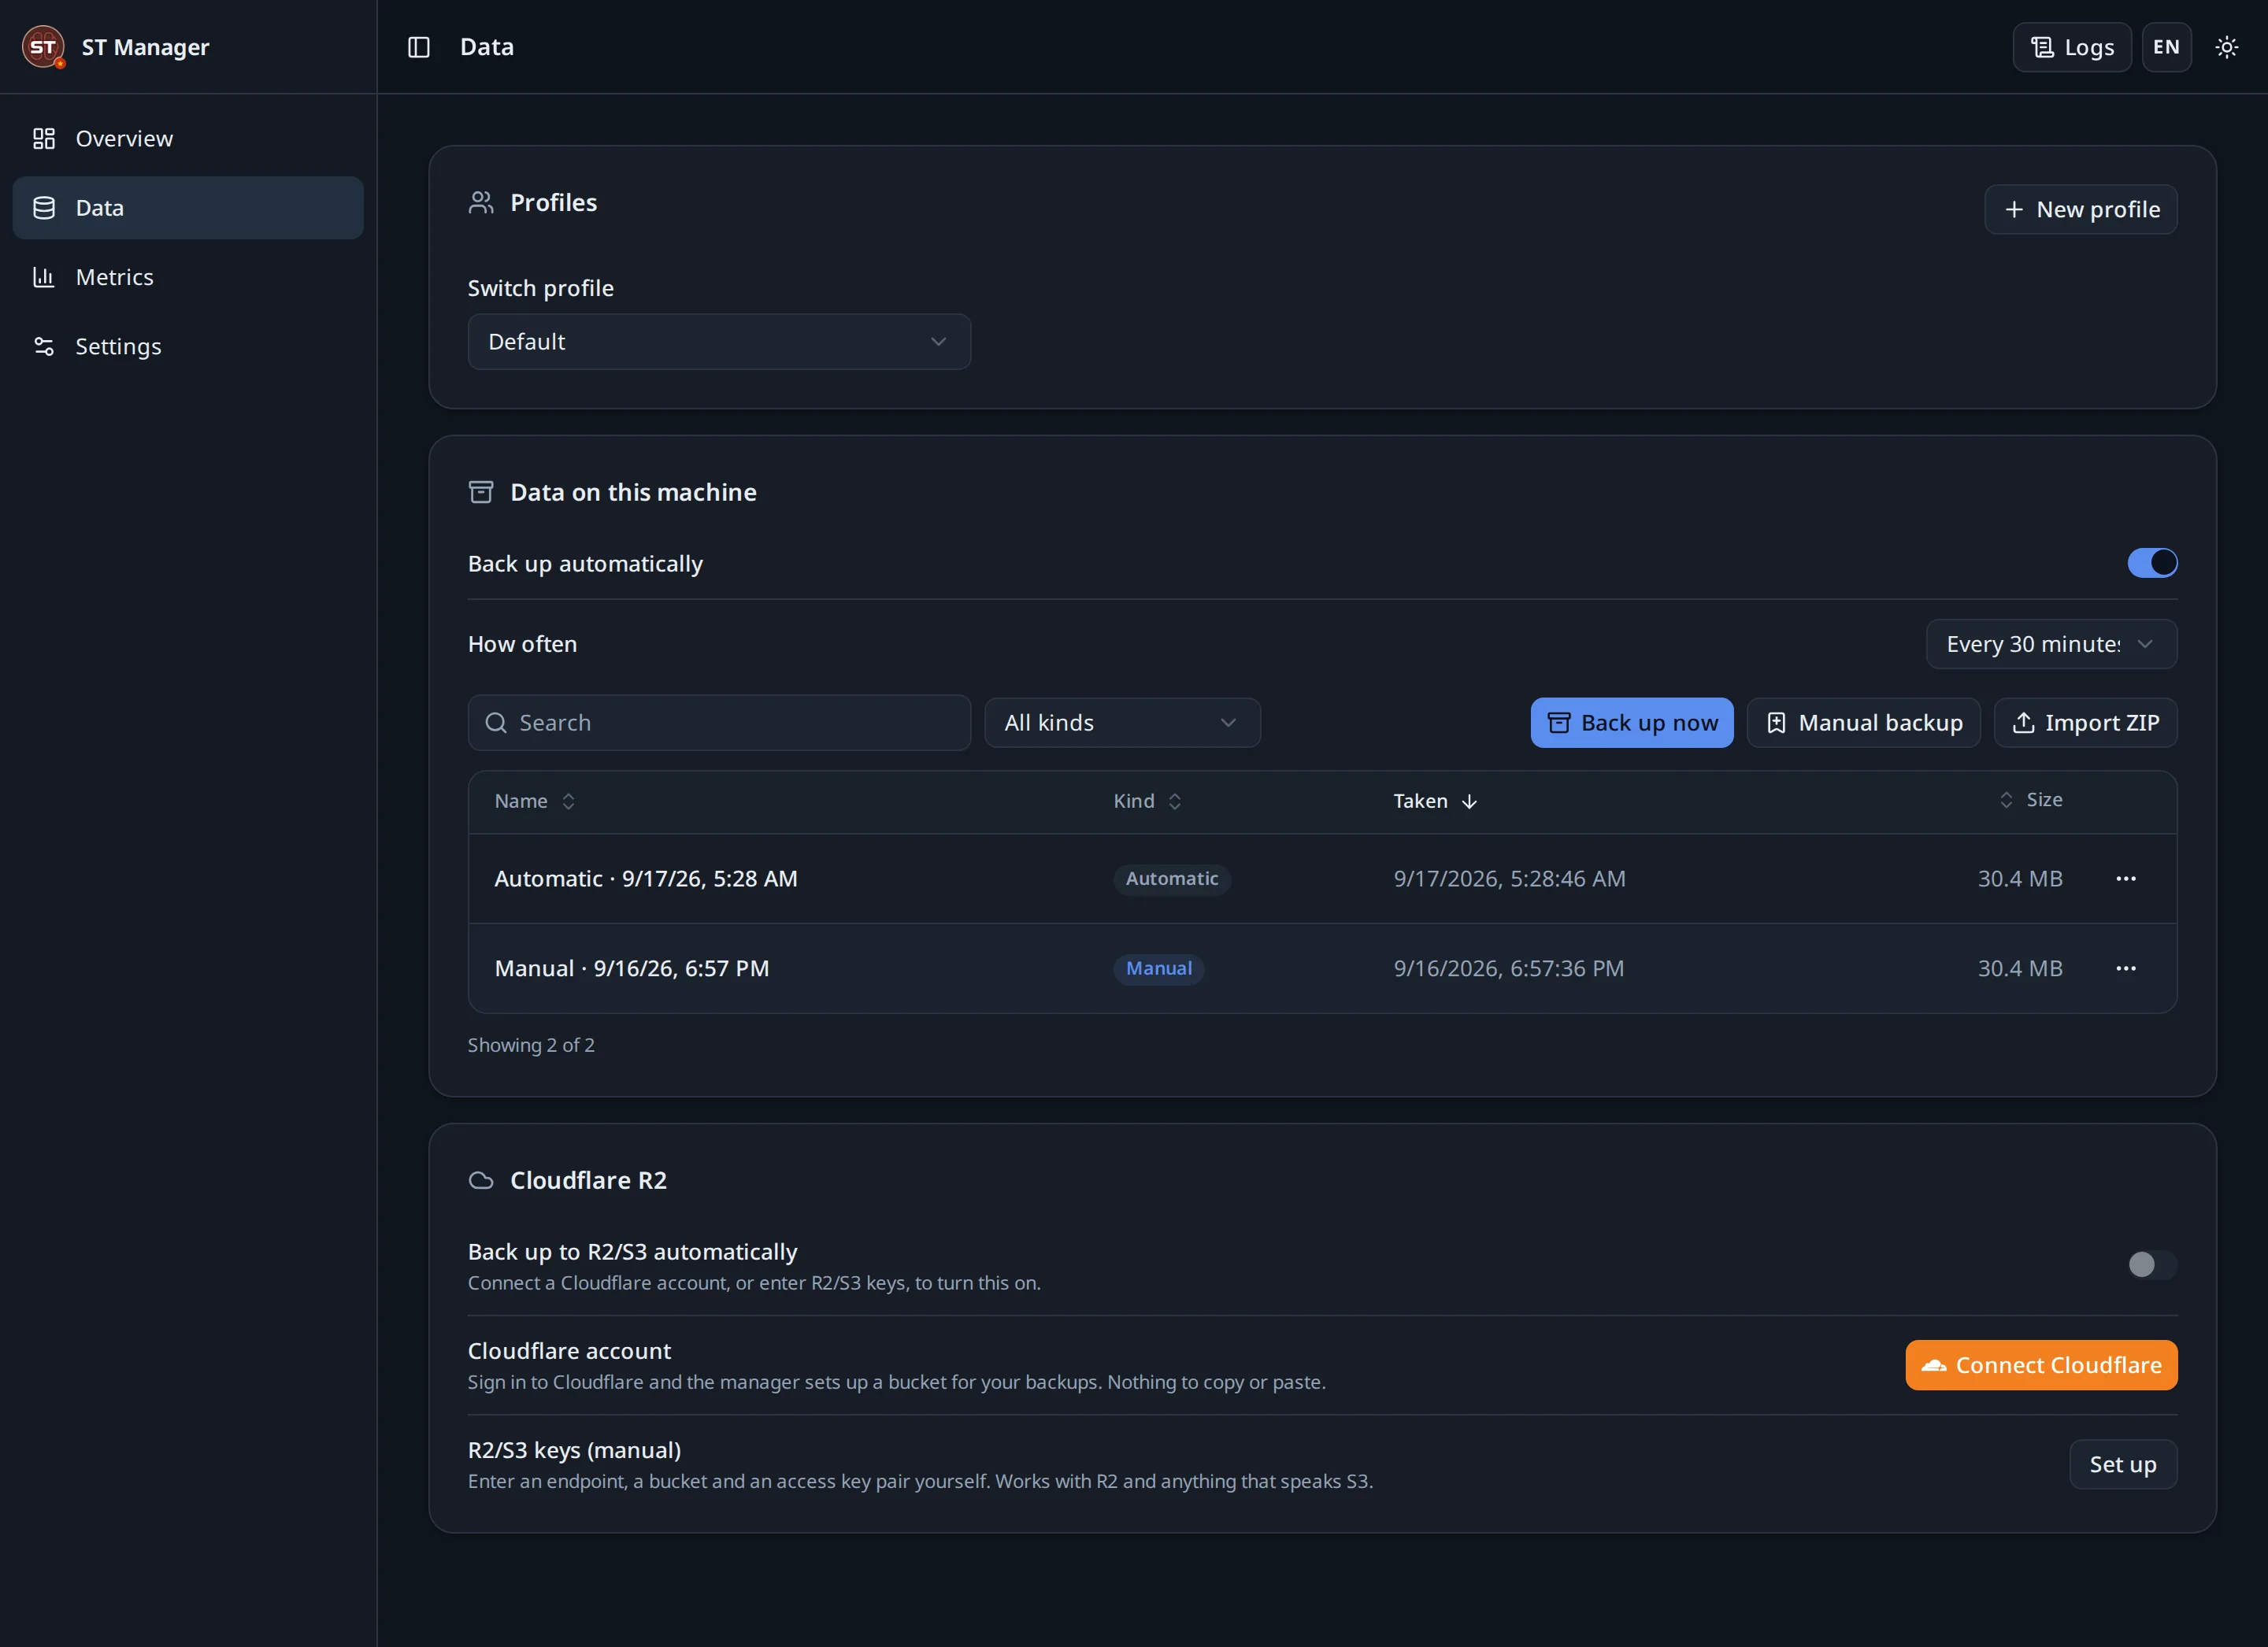This screenshot has width=2268, height=1647.
Task: Click the 9/17/2026, 5:28:46 AM timestamp
Action: 1509,879
